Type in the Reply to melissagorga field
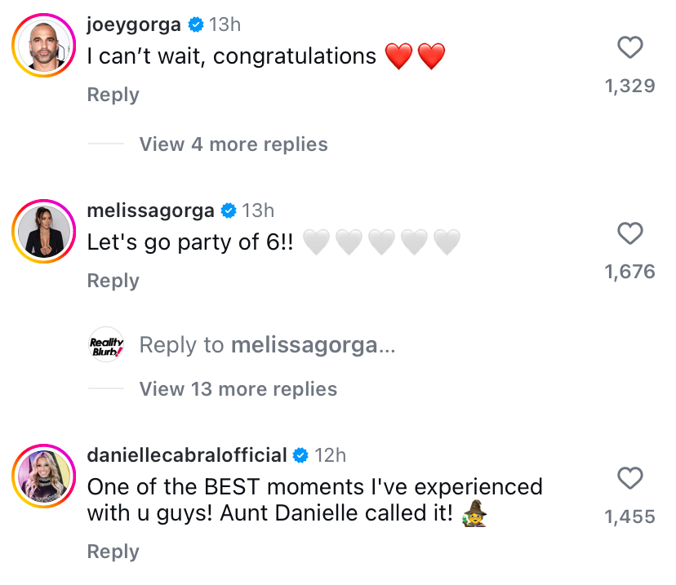 pos(268,345)
